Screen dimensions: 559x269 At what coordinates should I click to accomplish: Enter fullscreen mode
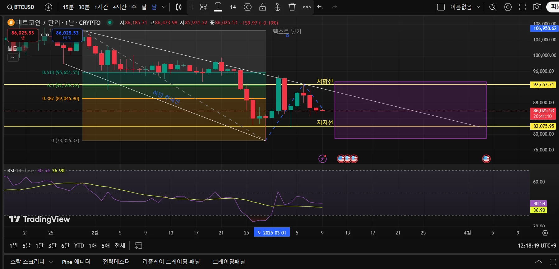pyautogui.click(x=523, y=7)
